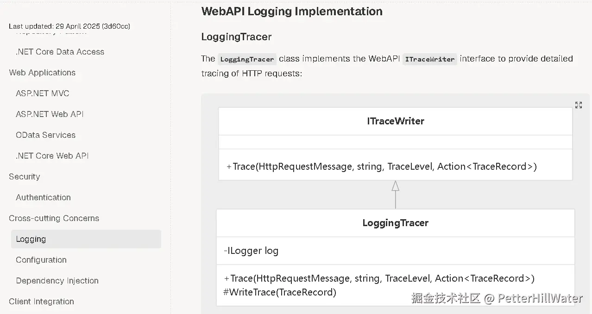Open the Configuration page
This screenshot has height=314, width=592.
pos(41,260)
